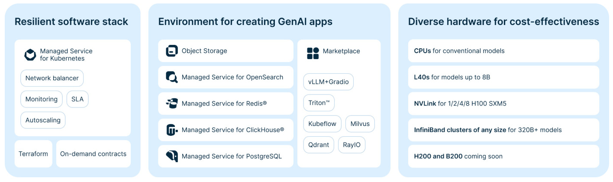Viewport: 613px width, 182px height.
Task: Select the H200 and B200 coming soon row
Action: coord(504,156)
